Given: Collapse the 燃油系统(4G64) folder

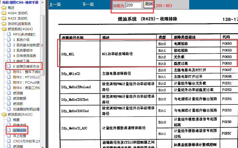Looking at the screenshot, I should (4, 29).
